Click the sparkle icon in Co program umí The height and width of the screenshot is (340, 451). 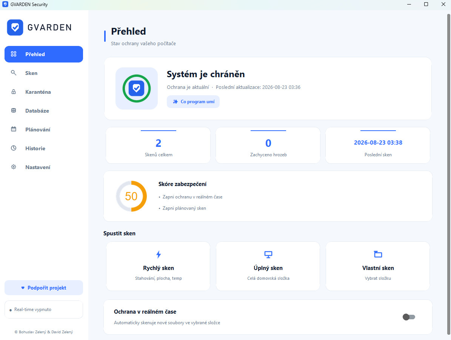coord(175,102)
